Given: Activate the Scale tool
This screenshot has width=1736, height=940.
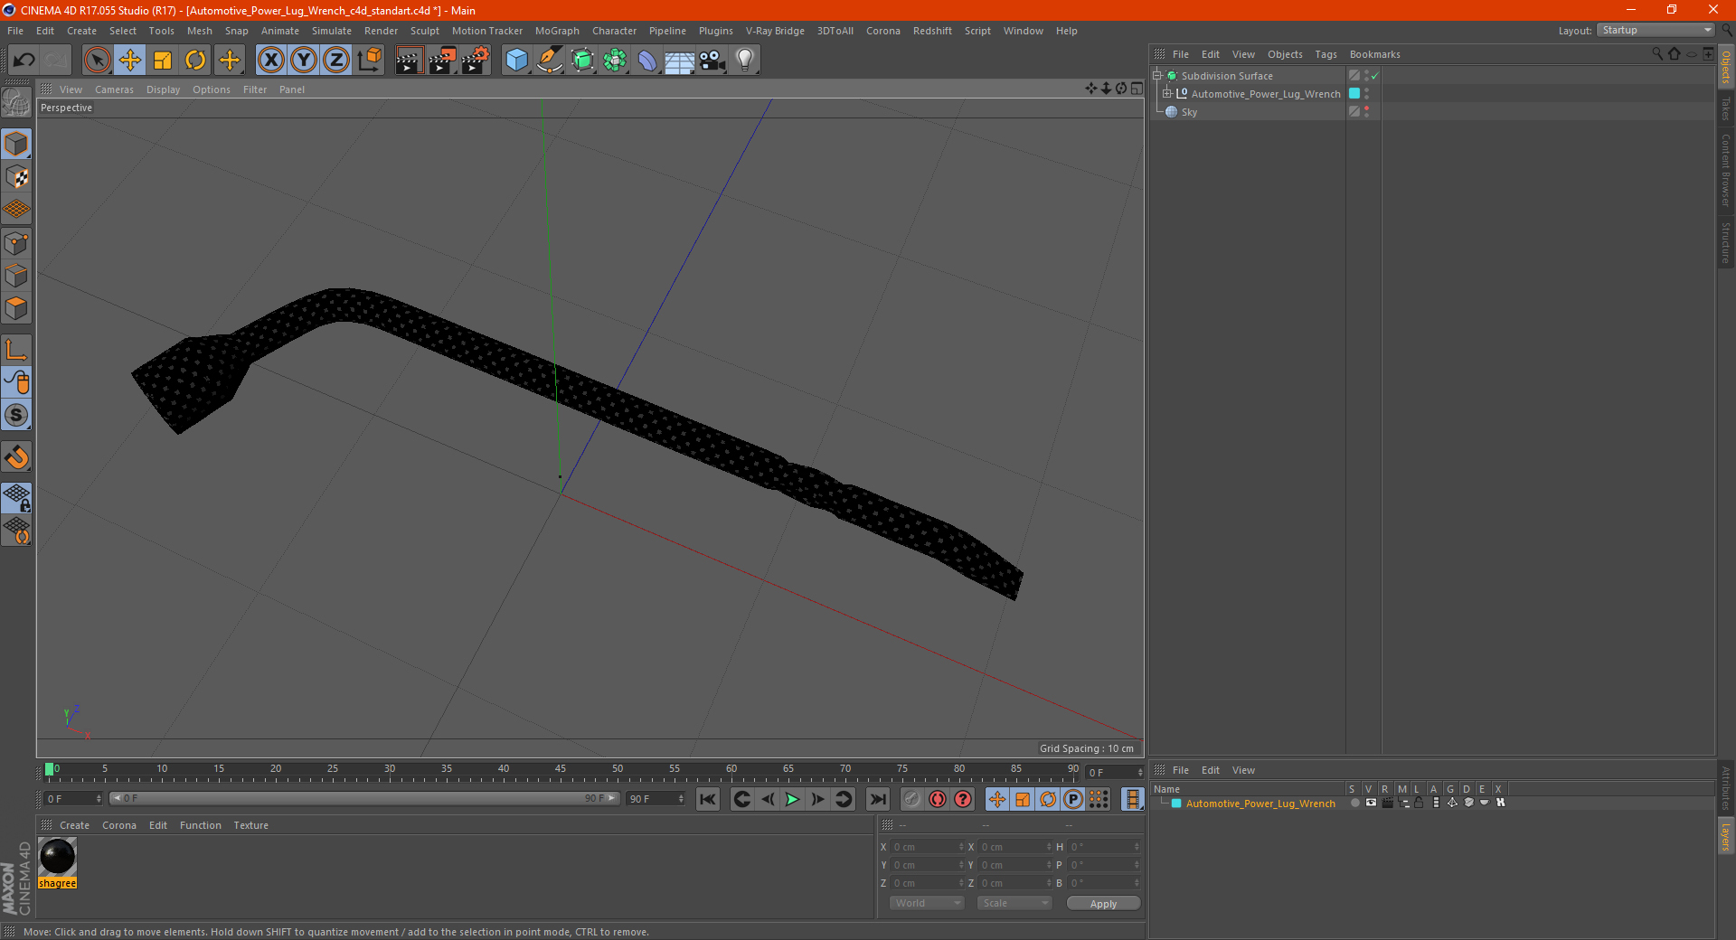Looking at the screenshot, I should (163, 61).
